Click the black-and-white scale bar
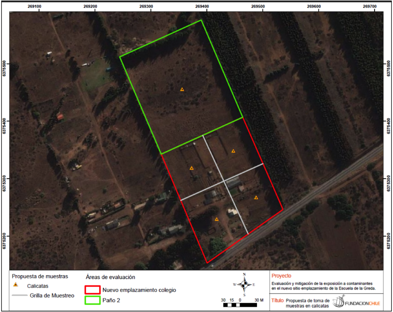Image resolution: width=393 pixels, height=312 pixels. click(x=240, y=305)
